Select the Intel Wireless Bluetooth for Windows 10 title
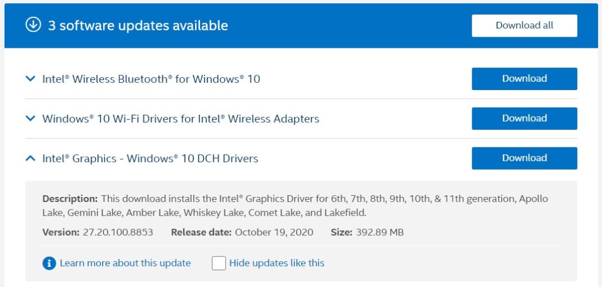Viewport: 602px width, 287px height. pyautogui.click(x=151, y=79)
